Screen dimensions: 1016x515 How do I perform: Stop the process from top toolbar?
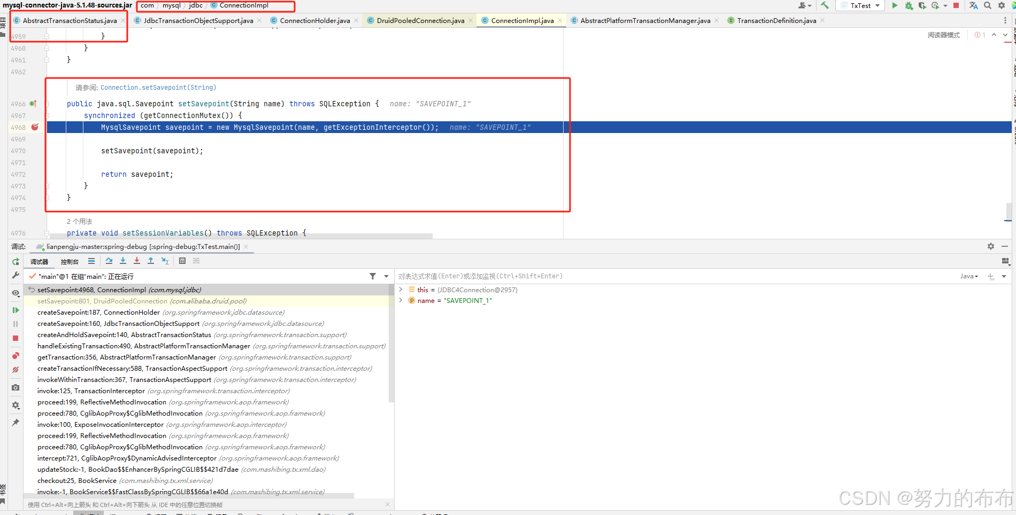pyautogui.click(x=956, y=5)
